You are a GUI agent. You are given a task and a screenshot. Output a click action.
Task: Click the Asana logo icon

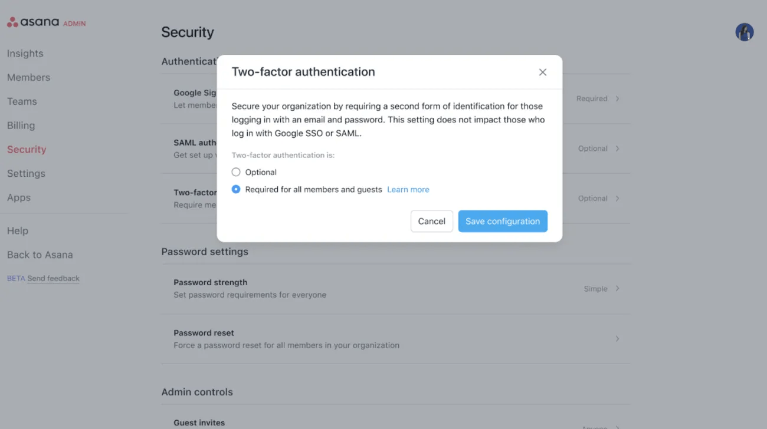tap(13, 21)
